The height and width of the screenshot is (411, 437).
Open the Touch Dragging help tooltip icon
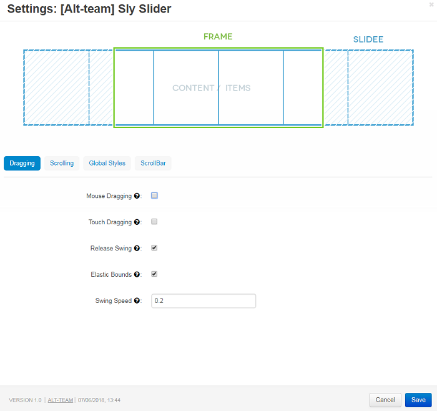coord(137,222)
